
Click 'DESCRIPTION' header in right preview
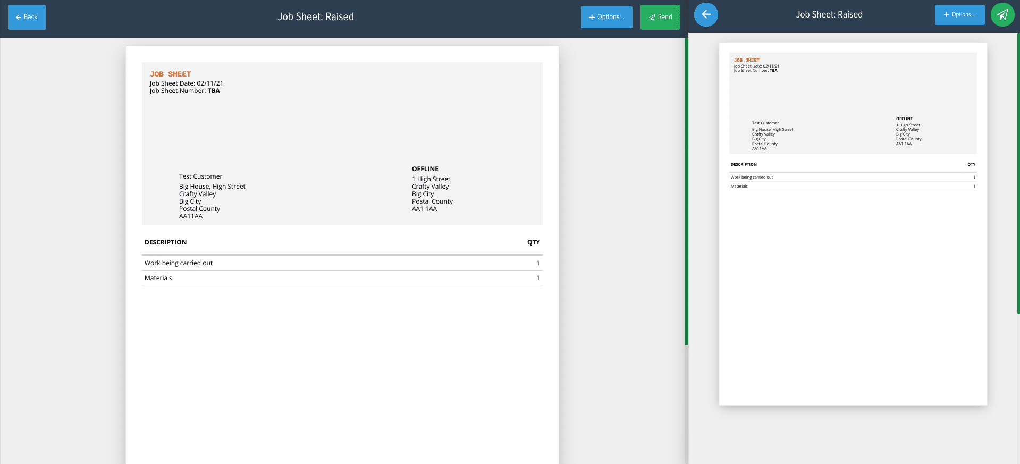point(744,164)
